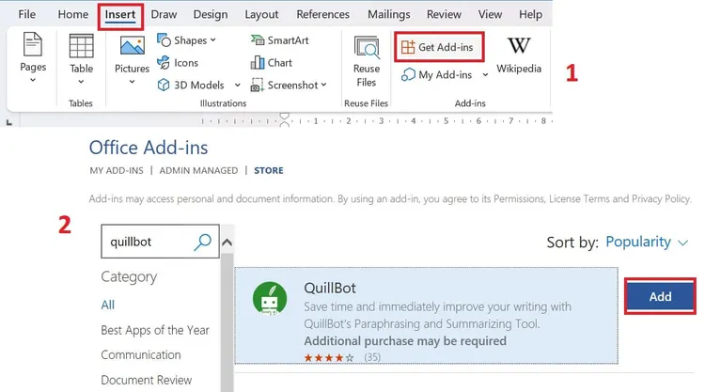Open the Pages icon in ribbon
705x392 pixels.
[32, 44]
